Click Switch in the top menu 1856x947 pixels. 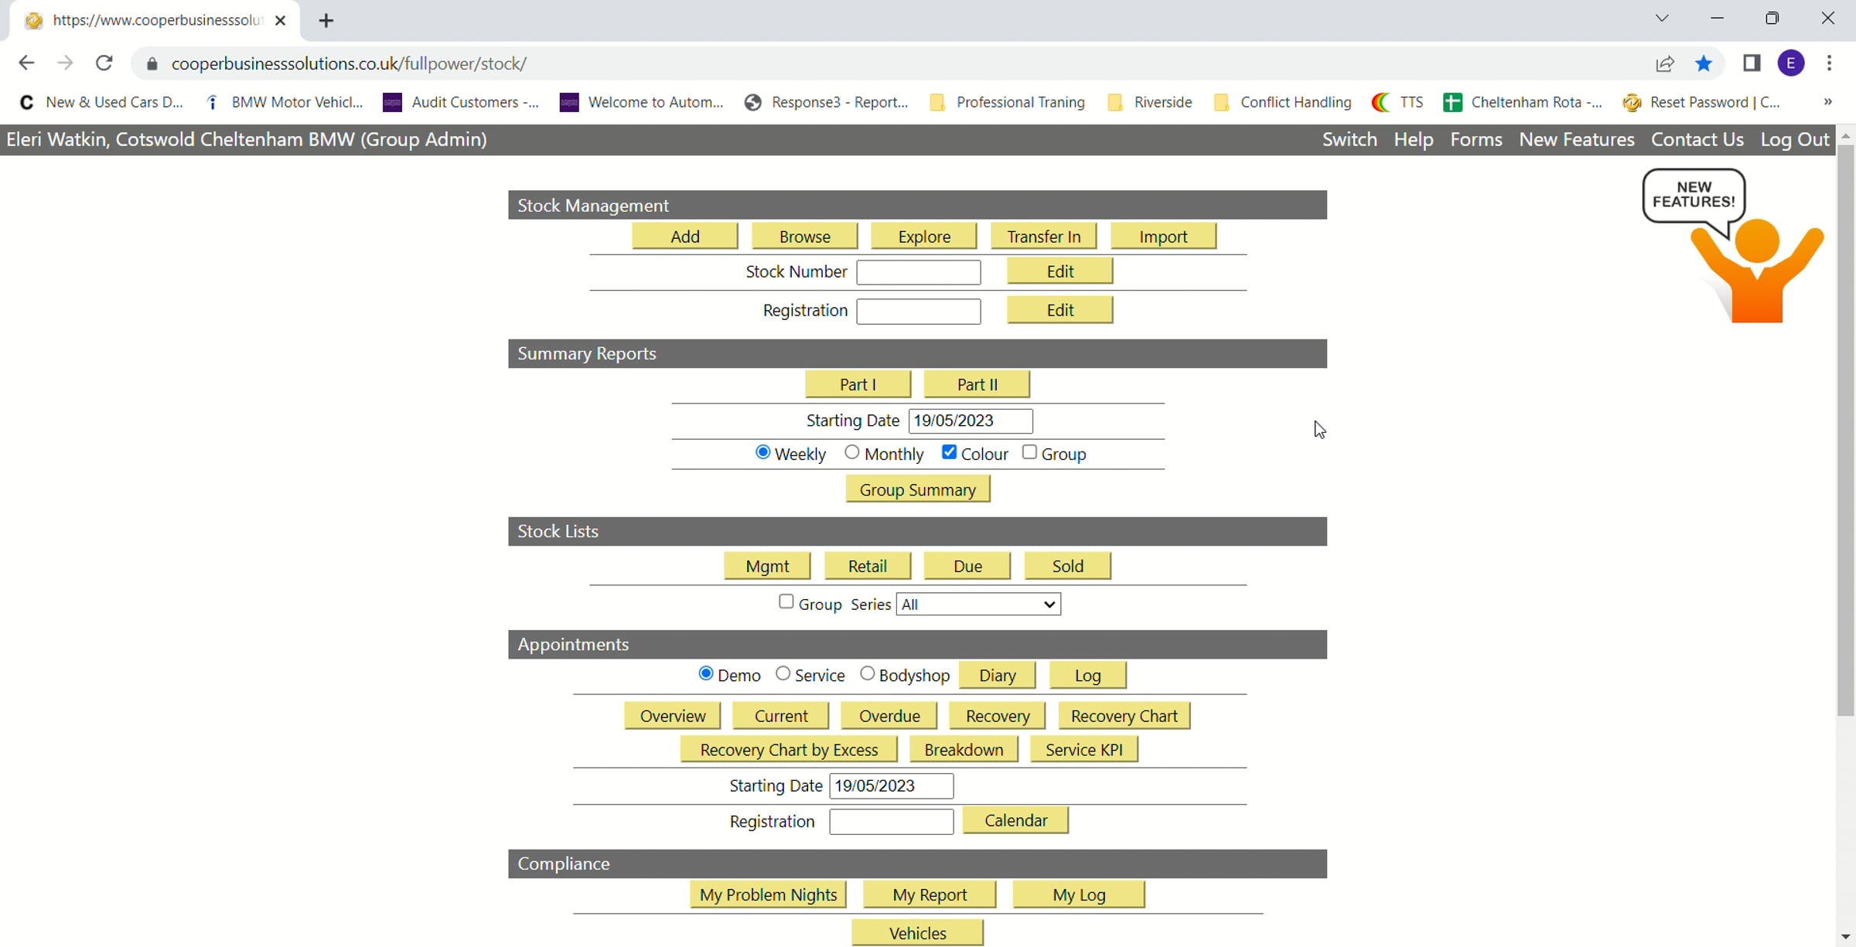coord(1349,139)
